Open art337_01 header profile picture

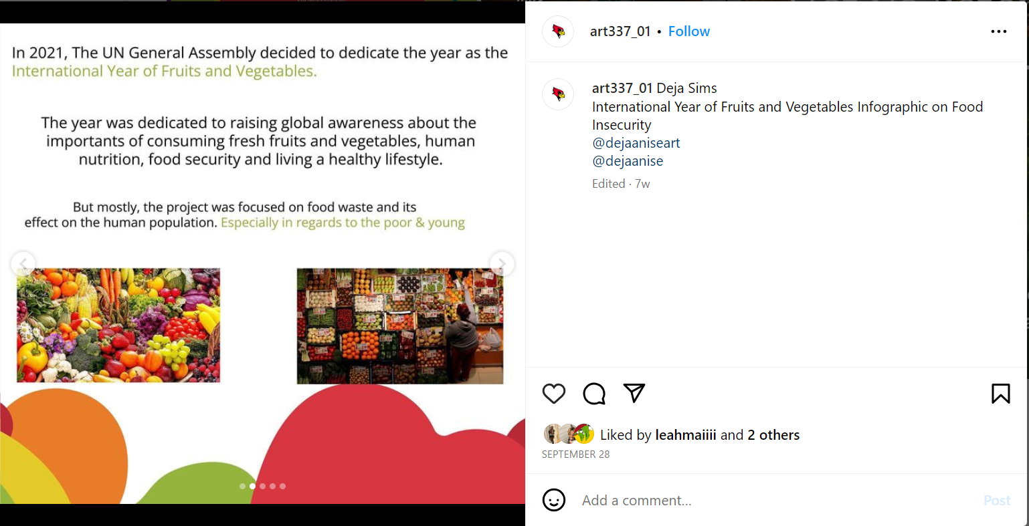coord(558,31)
